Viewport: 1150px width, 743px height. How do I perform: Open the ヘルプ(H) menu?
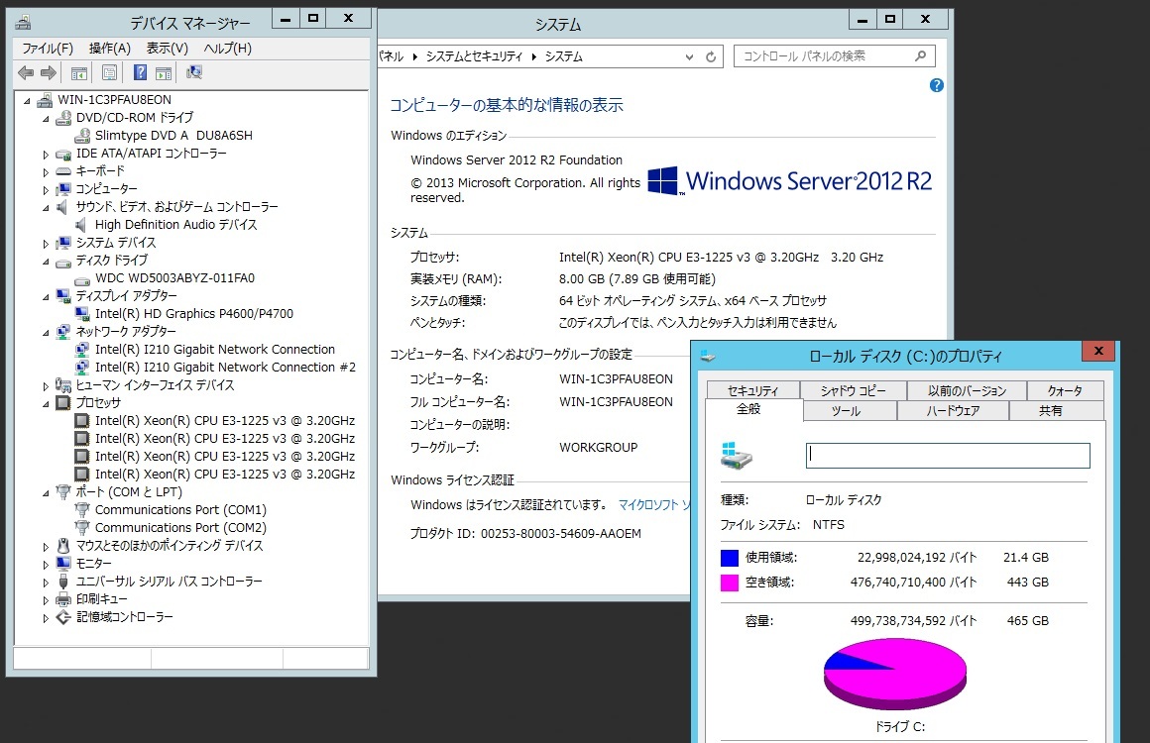[227, 49]
